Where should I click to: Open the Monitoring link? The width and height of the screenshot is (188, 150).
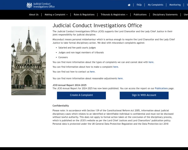(175, 5)
